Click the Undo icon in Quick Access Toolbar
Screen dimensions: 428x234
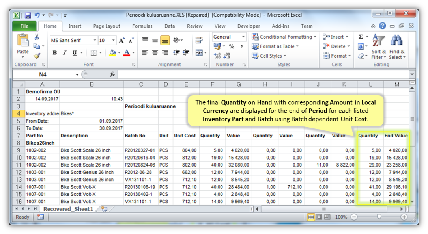37,15
